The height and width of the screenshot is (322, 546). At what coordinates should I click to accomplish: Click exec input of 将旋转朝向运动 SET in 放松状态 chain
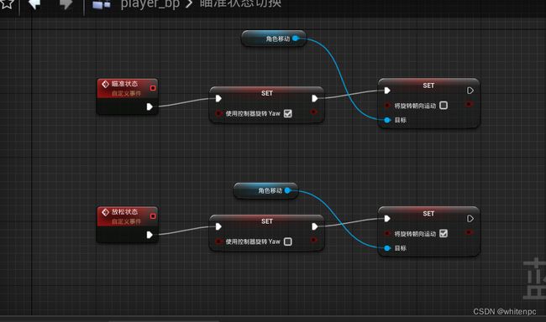pyautogui.click(x=387, y=219)
